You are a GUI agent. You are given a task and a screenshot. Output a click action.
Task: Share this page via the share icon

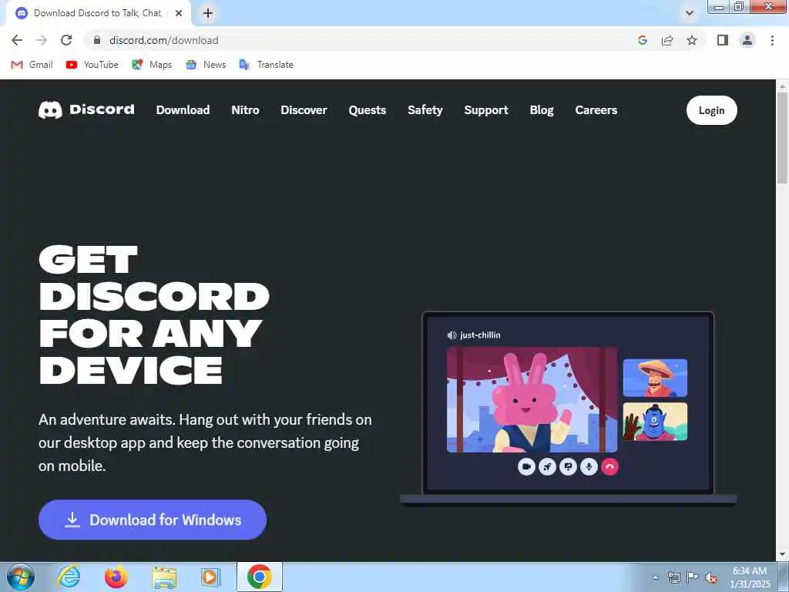point(667,40)
